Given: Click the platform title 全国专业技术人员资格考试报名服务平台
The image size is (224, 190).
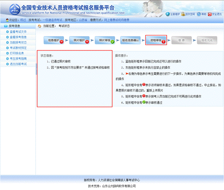Looking at the screenshot, I should (68, 8).
